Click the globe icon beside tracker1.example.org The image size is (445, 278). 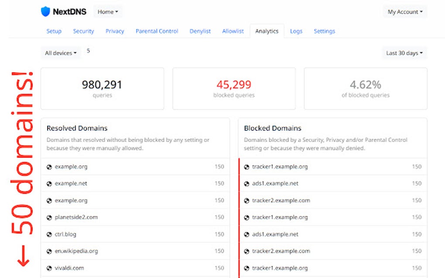(x=246, y=166)
